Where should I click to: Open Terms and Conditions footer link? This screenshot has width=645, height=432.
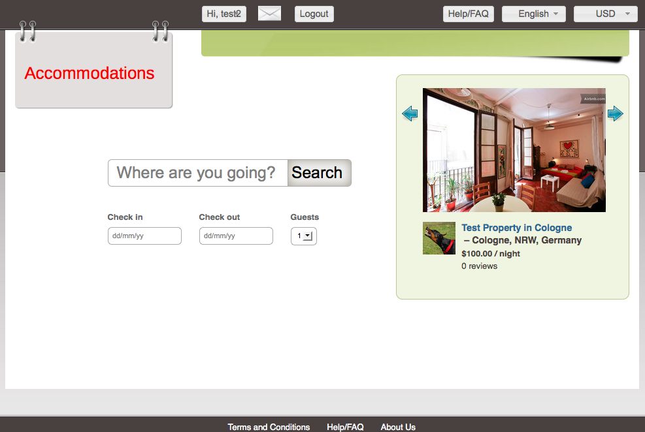(269, 427)
